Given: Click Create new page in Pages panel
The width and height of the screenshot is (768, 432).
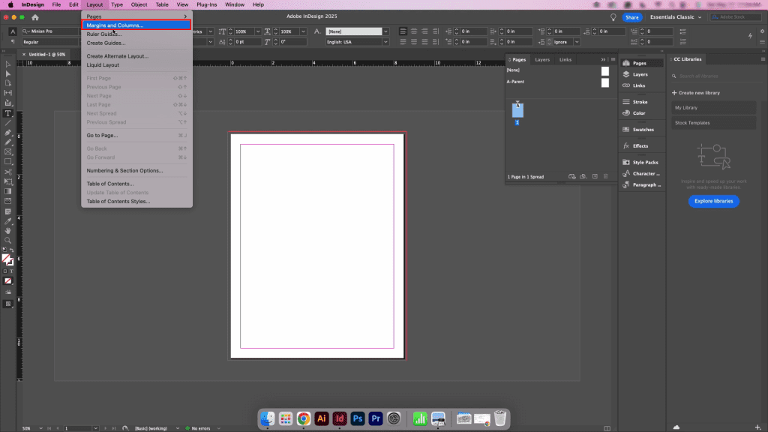Looking at the screenshot, I should 595,176.
